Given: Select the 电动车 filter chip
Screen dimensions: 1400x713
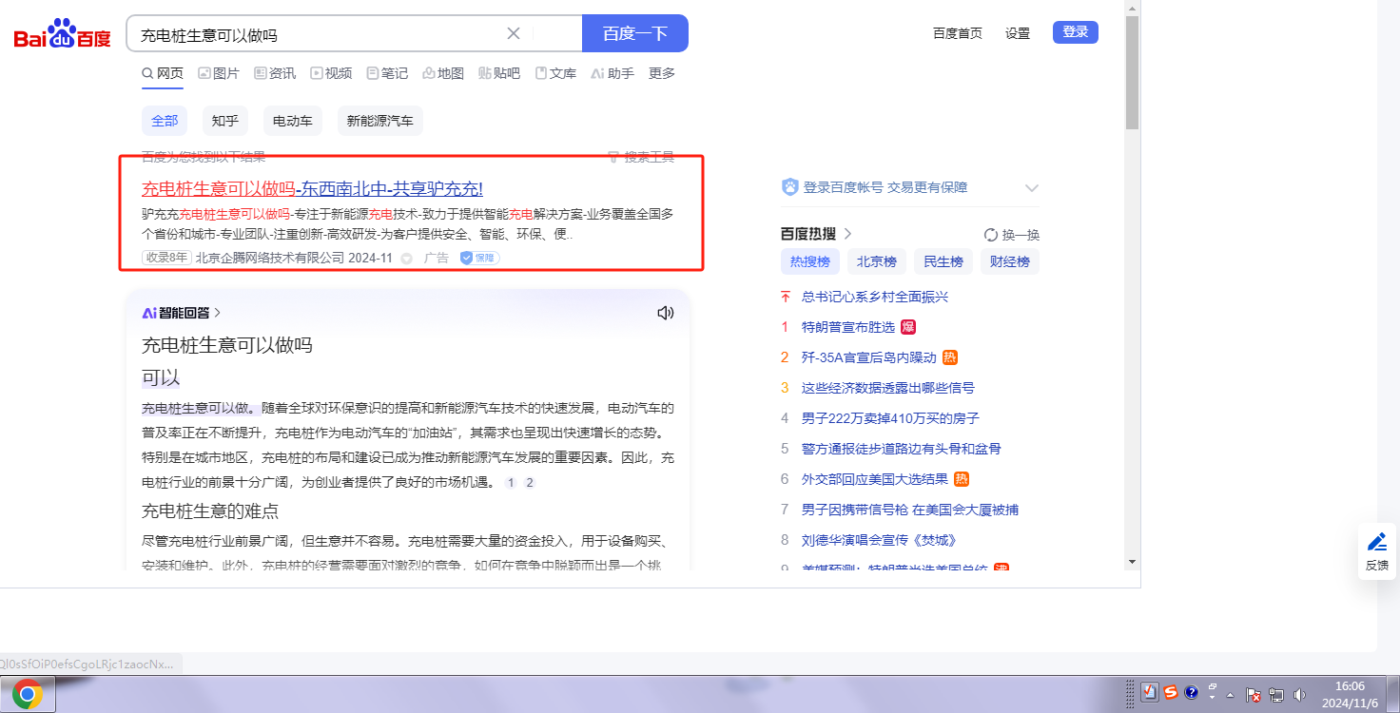Looking at the screenshot, I should [293, 121].
